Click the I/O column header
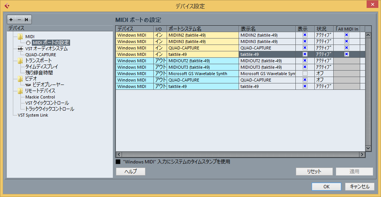This screenshot has height=197, width=381. (160, 29)
